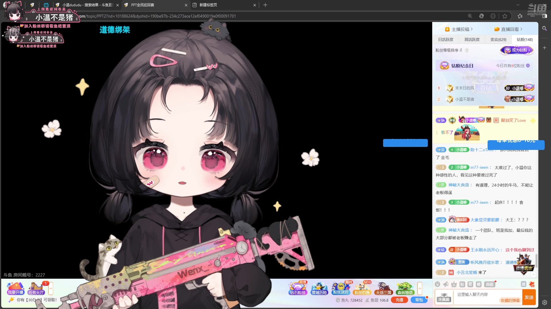The height and width of the screenshot is (309, 551).
Task: Bookmark this page with the star icon
Action: coord(505,16)
